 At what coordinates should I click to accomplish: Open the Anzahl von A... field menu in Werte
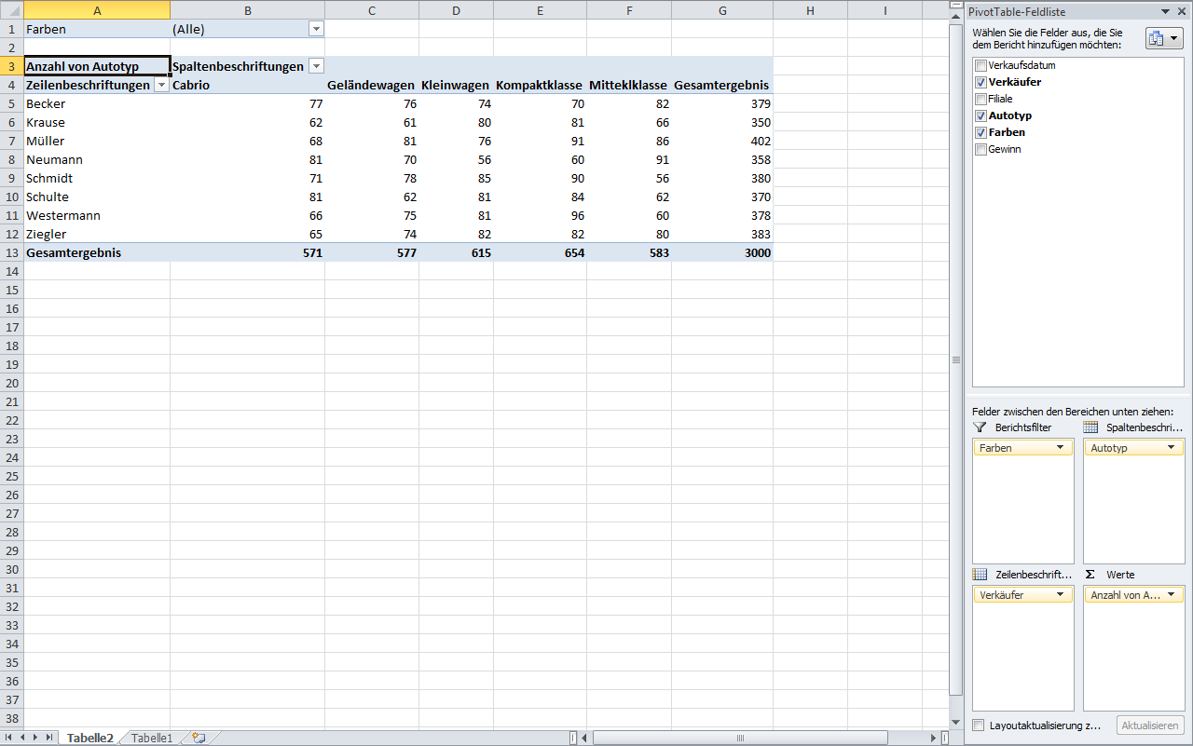tap(1171, 595)
